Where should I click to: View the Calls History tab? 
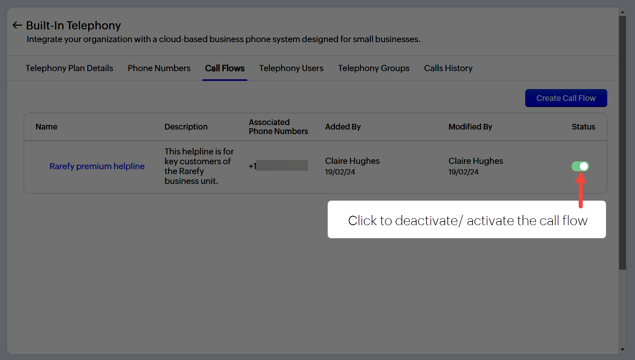tap(448, 68)
